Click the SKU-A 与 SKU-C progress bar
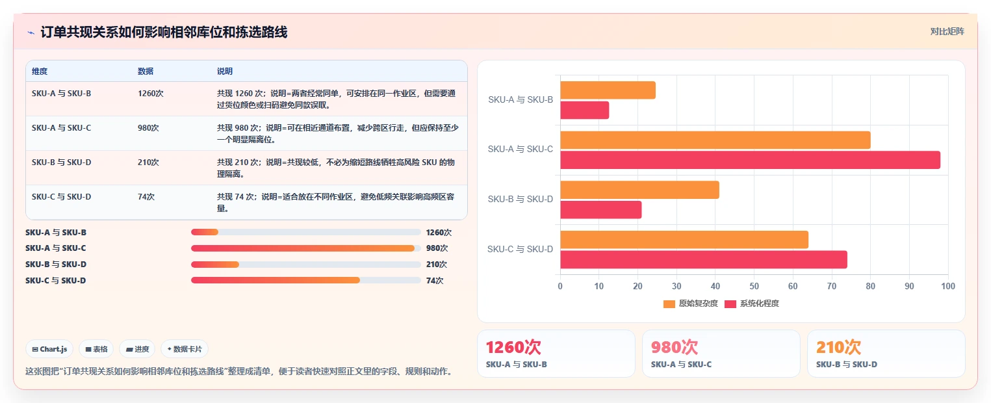Image resolution: width=991 pixels, height=403 pixels. tap(306, 248)
